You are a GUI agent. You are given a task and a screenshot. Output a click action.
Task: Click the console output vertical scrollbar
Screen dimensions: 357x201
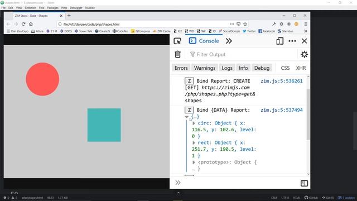click(308, 114)
